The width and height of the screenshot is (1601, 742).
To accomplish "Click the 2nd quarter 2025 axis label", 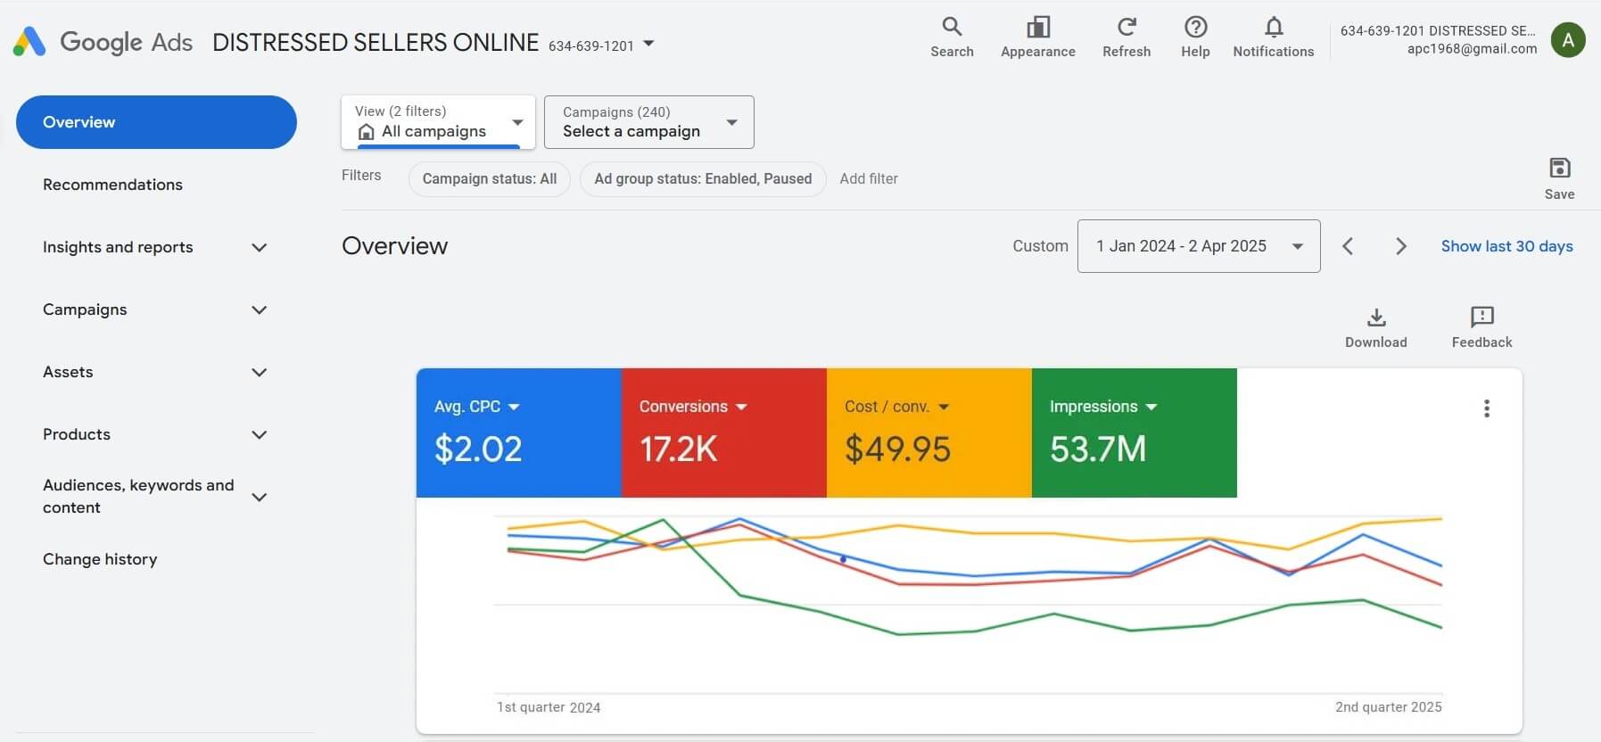I will tap(1388, 707).
